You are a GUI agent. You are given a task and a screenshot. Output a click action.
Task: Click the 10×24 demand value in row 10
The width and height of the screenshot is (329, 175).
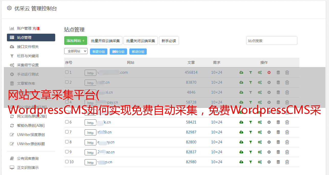pyautogui.click(x=217, y=162)
